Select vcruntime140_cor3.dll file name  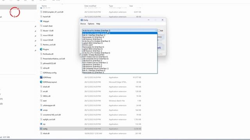(x=52, y=115)
